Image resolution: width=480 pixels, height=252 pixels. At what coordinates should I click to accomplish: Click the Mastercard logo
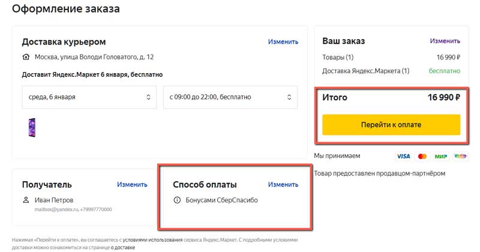pos(422,156)
